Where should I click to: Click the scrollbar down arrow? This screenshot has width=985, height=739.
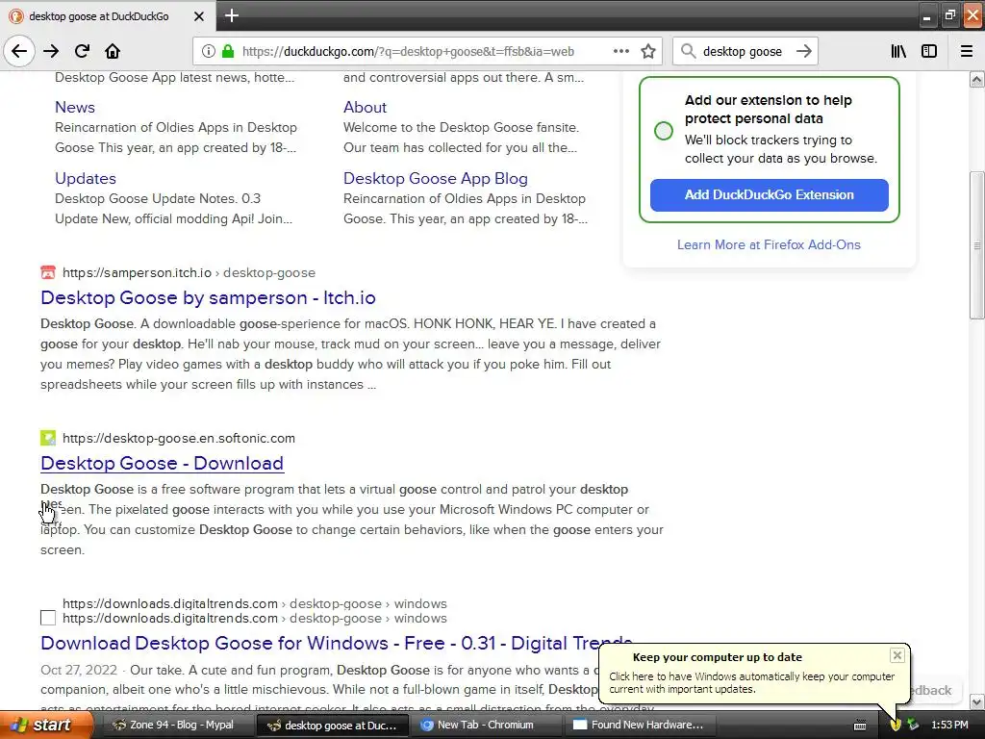coord(976,701)
